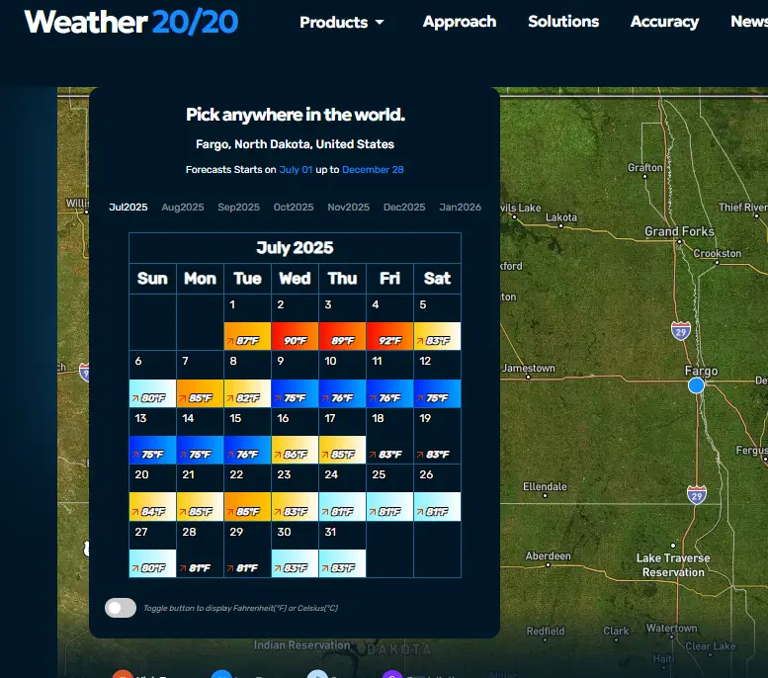768x678 pixels.
Task: Select July 17 calendar cell
Action: click(x=342, y=436)
